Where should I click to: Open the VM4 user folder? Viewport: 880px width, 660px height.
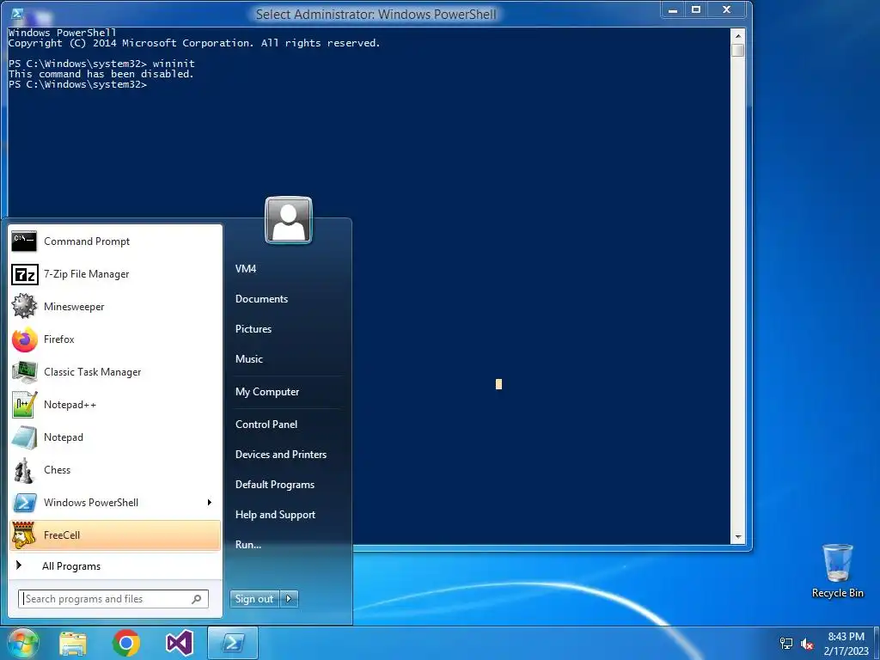click(246, 269)
